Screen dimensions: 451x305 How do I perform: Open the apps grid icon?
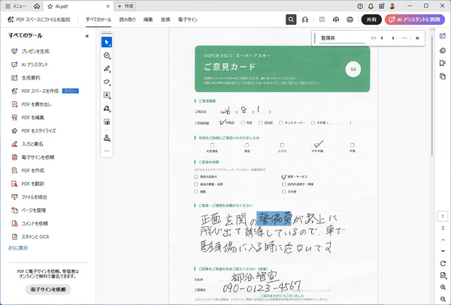tap(381, 6)
